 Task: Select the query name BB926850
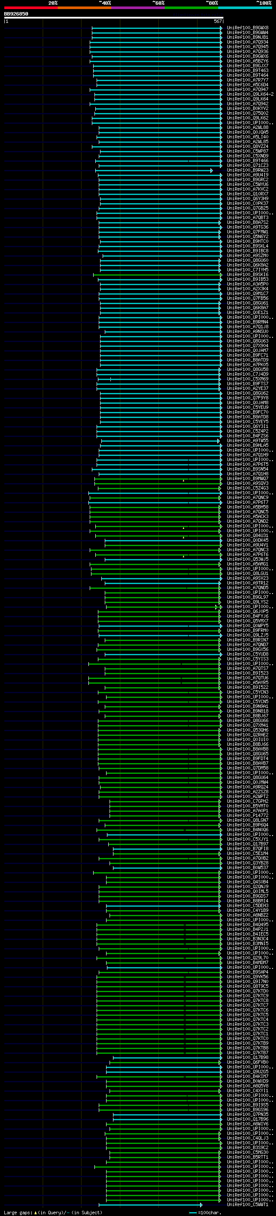(x=16, y=14)
